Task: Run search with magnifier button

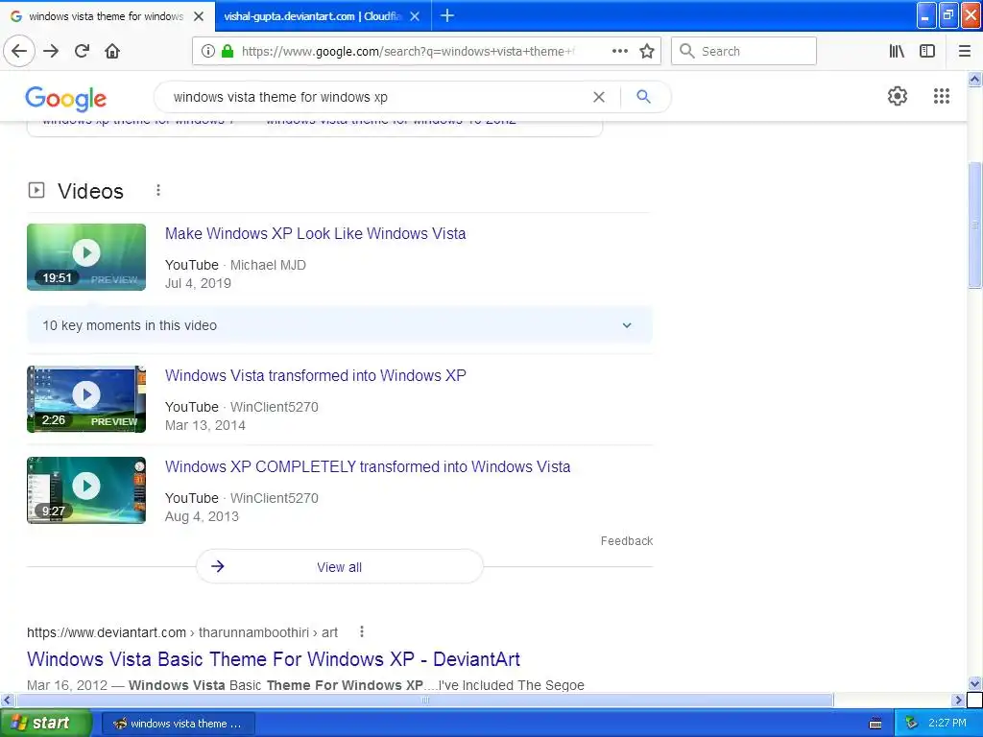Action: pyautogui.click(x=643, y=97)
